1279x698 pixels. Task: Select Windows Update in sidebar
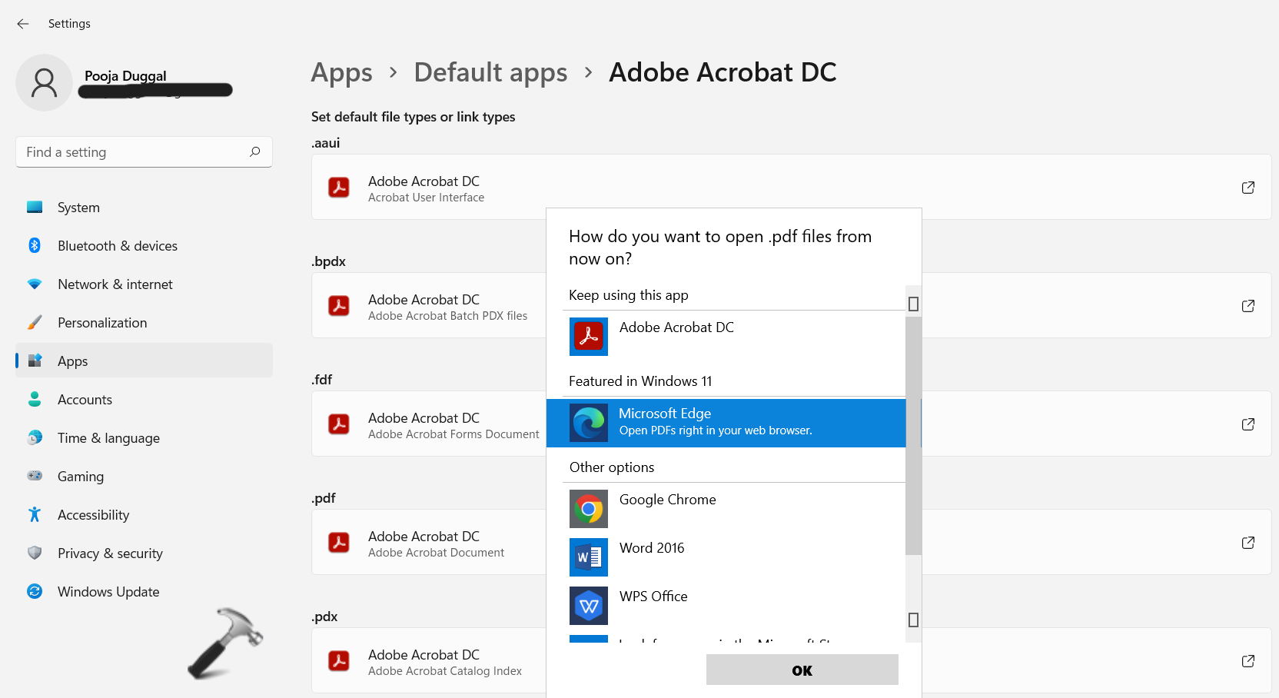(x=108, y=592)
